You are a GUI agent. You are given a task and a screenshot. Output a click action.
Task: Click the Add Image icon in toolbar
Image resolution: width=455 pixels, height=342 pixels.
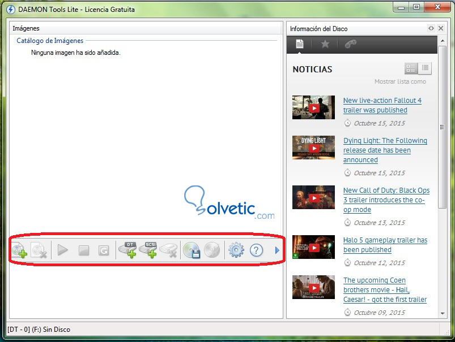(x=19, y=250)
